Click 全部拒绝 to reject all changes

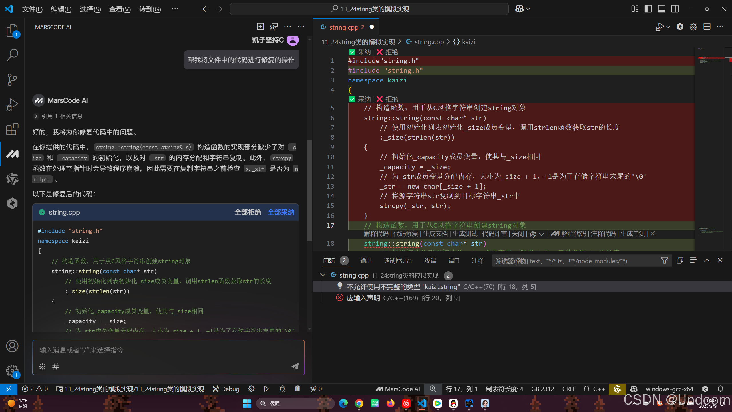pos(248,212)
